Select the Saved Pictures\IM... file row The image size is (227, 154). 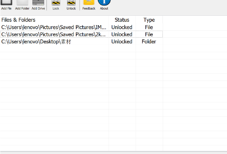coord(81,27)
